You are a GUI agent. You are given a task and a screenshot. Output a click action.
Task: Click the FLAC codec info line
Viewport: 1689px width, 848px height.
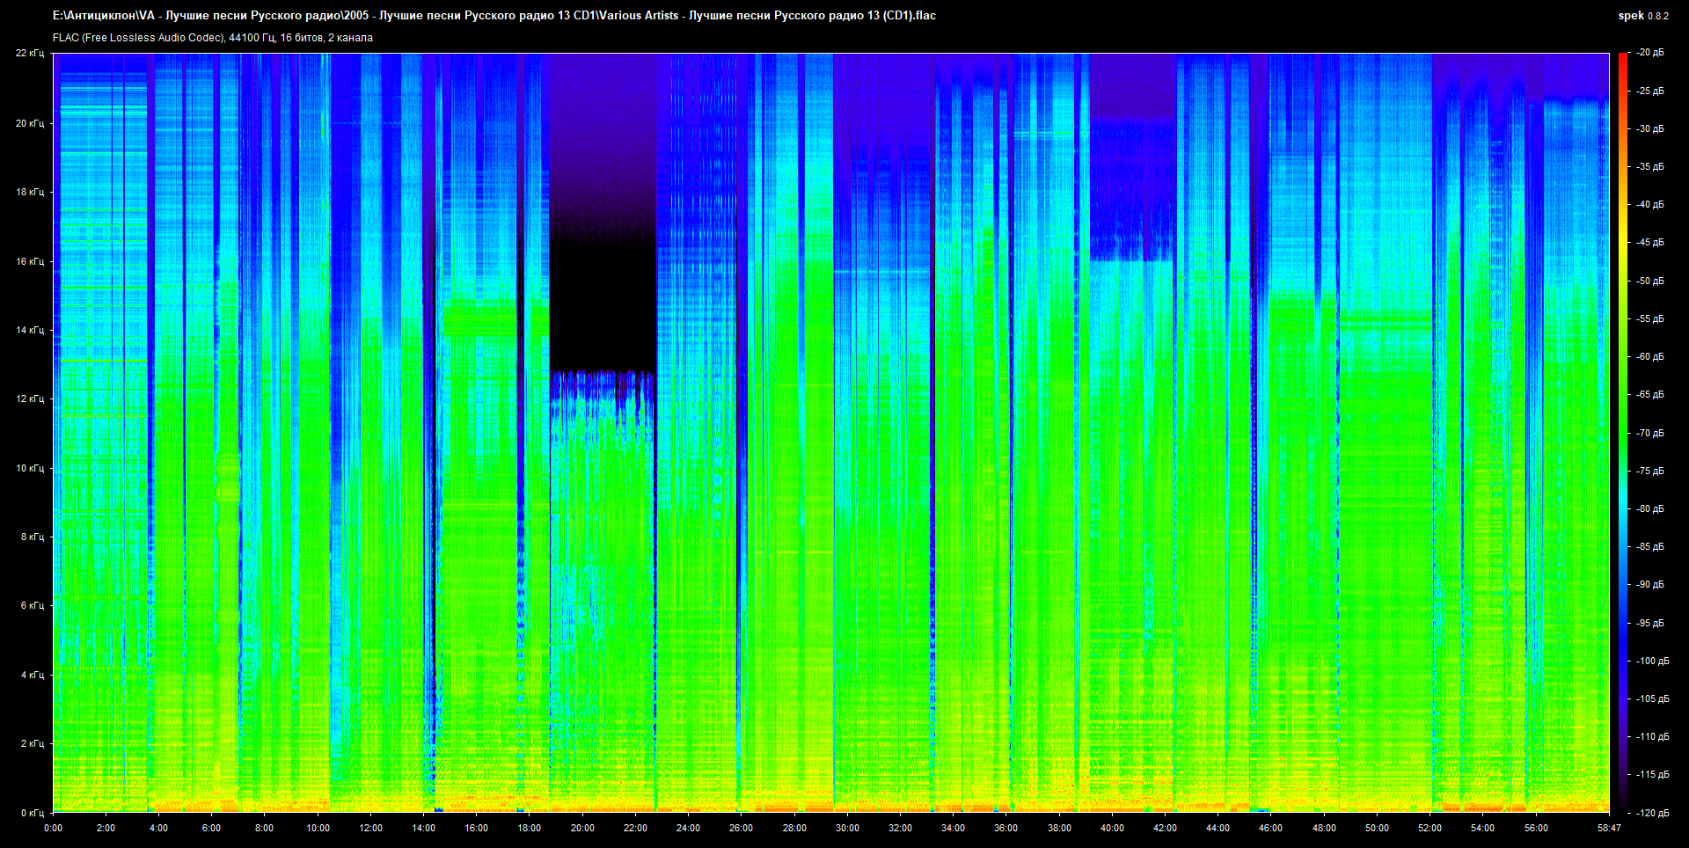tap(213, 38)
